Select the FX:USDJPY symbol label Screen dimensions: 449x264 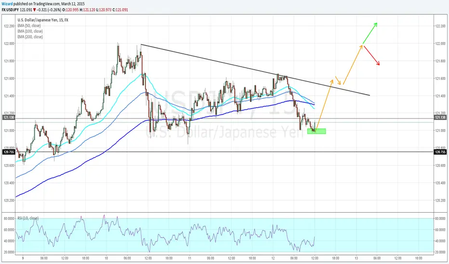pos(10,10)
